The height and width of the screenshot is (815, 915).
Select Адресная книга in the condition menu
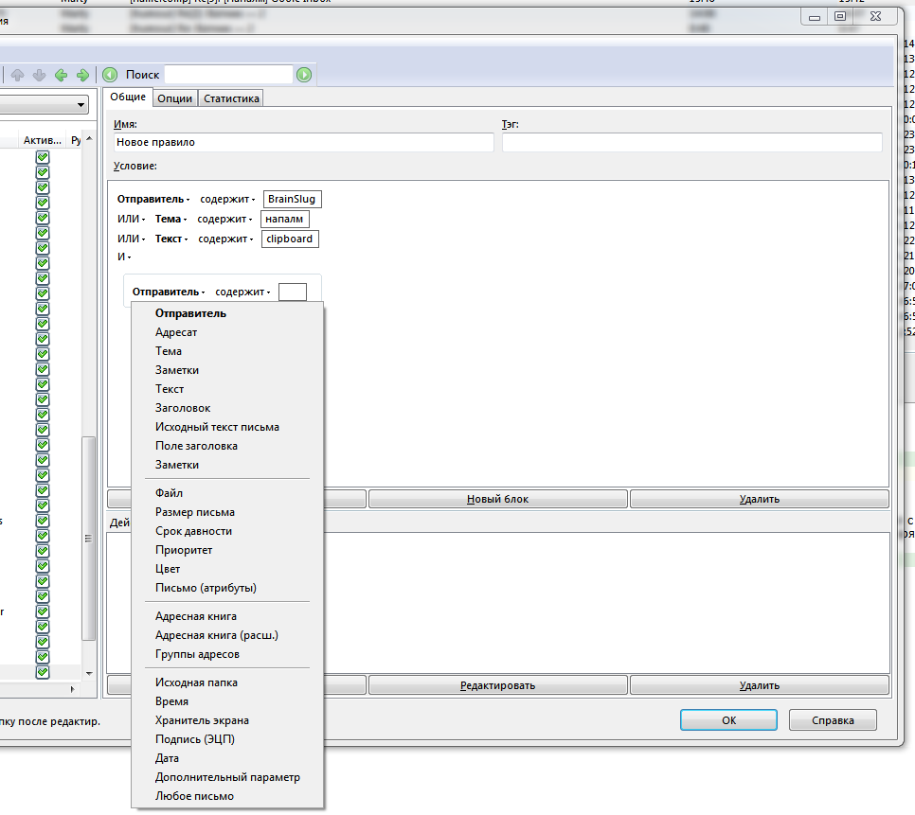pos(196,616)
